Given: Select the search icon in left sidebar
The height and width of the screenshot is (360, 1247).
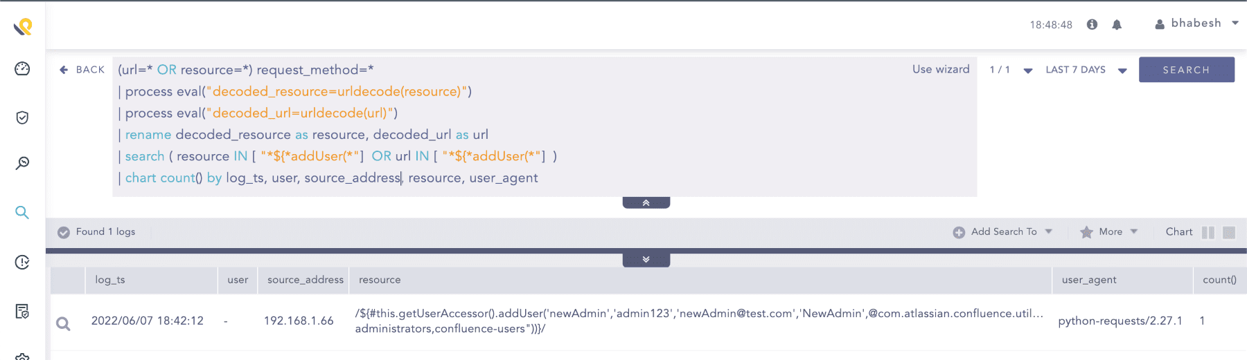Looking at the screenshot, I should click(22, 212).
